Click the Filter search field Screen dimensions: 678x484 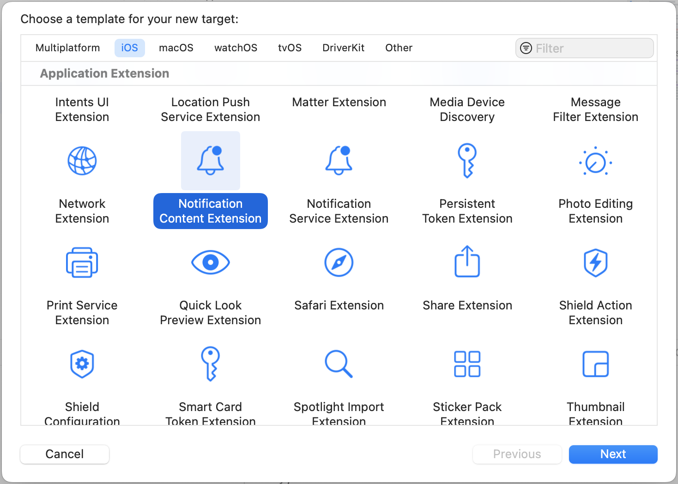coord(592,48)
